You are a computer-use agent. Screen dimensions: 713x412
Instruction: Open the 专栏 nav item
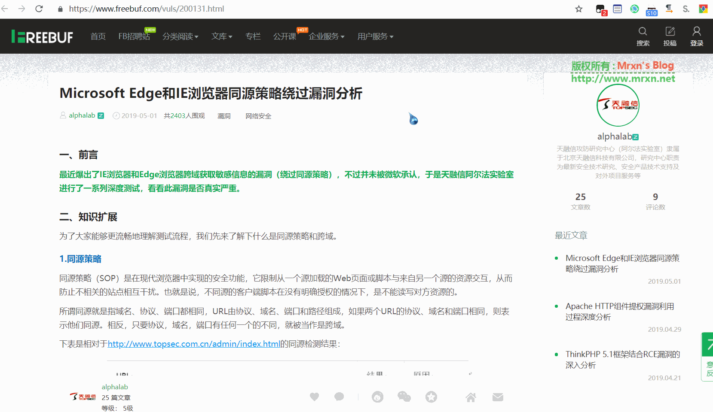pyautogui.click(x=253, y=36)
